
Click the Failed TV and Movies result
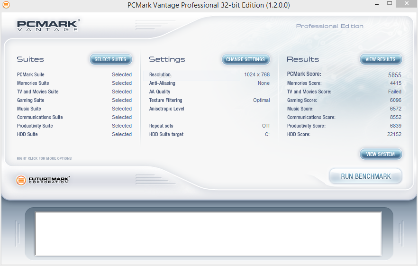coord(395,92)
